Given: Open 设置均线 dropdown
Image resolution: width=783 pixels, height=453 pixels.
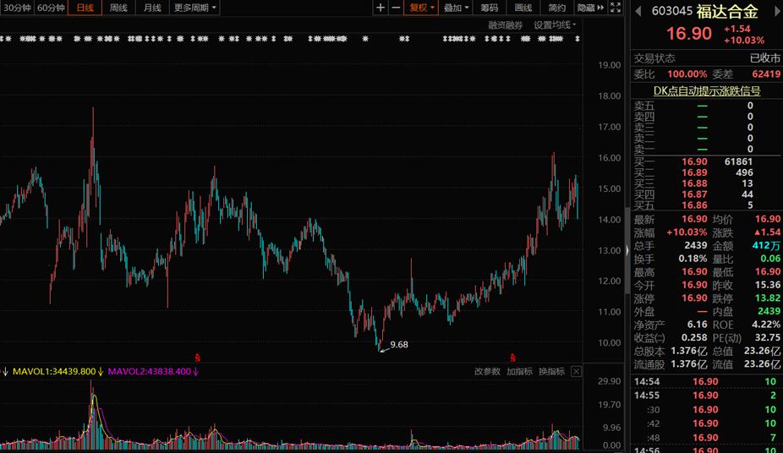Looking at the screenshot, I should 555,25.
